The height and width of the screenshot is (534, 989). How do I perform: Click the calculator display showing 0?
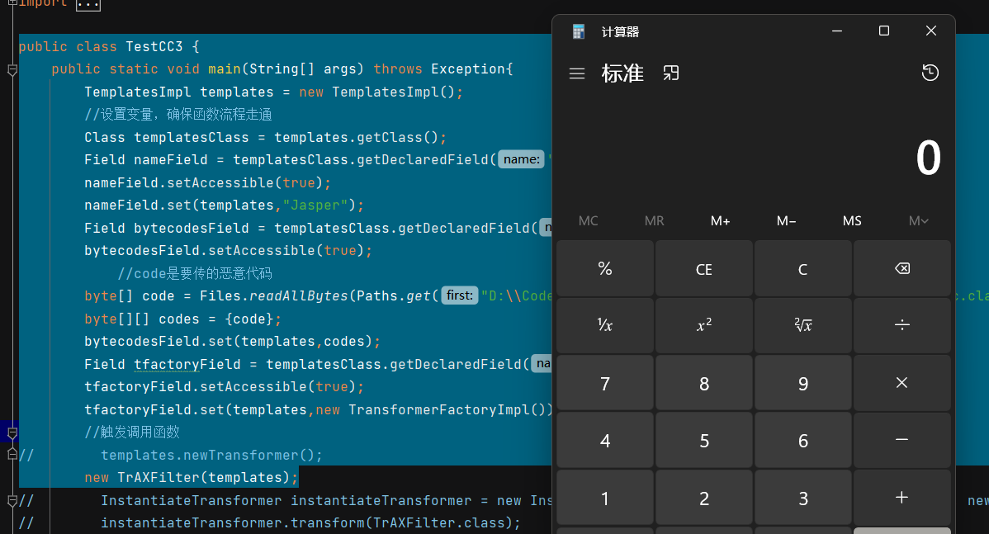point(928,158)
